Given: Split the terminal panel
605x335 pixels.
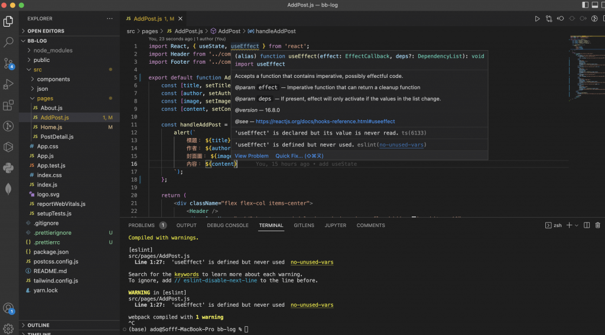Looking at the screenshot, I should [587, 225].
